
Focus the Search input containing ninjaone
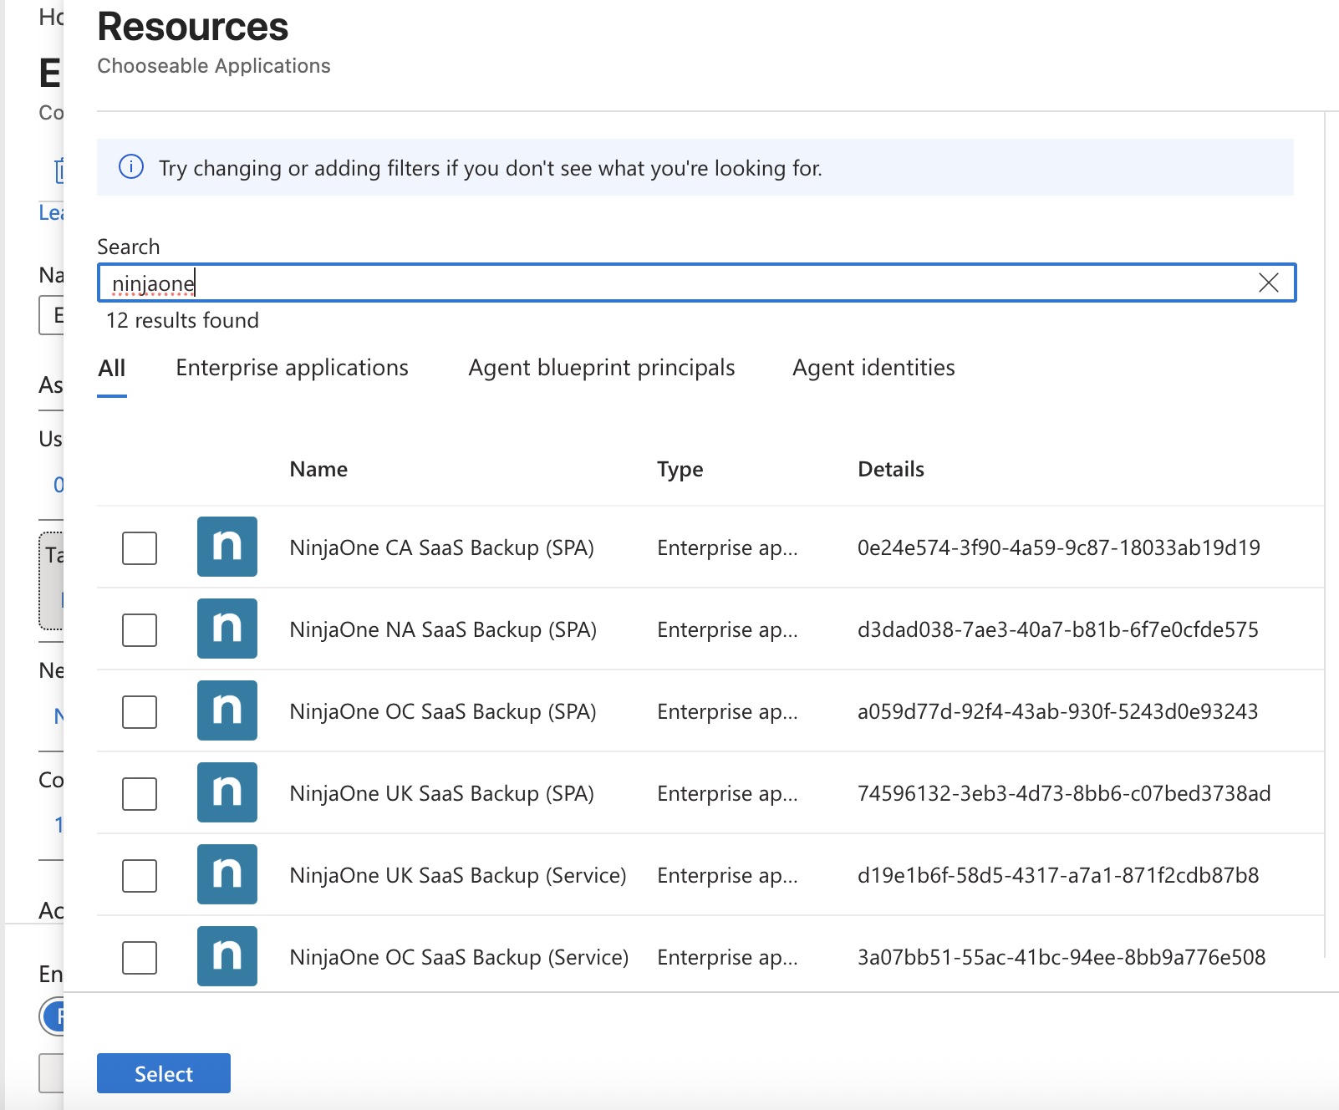pyautogui.click(x=696, y=283)
